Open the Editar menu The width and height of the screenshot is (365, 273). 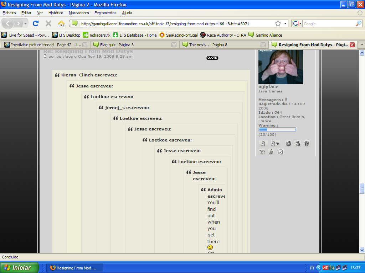pyautogui.click(x=26, y=13)
